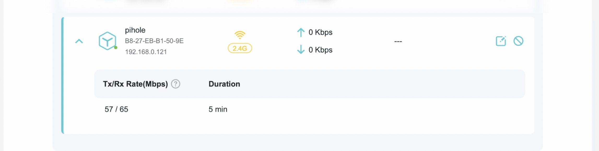Click the MAC address B8-27-EB-B1-50-9E
Image resolution: width=599 pixels, height=151 pixels.
pyautogui.click(x=154, y=41)
